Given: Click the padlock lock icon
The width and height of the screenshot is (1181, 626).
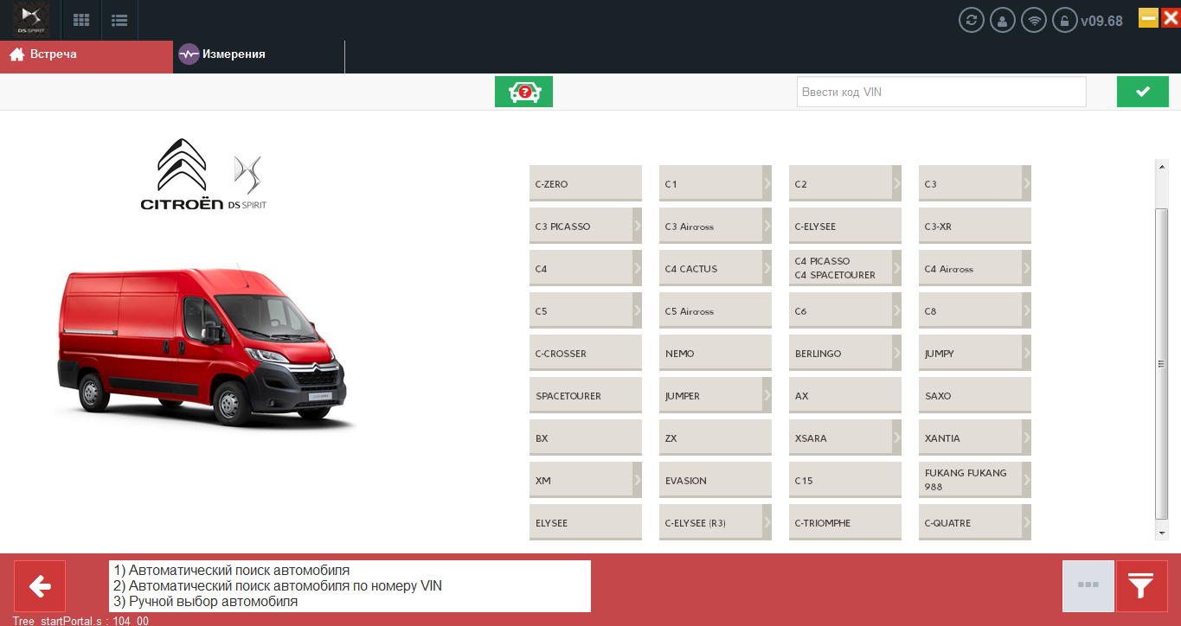Looking at the screenshot, I should click(x=1065, y=20).
